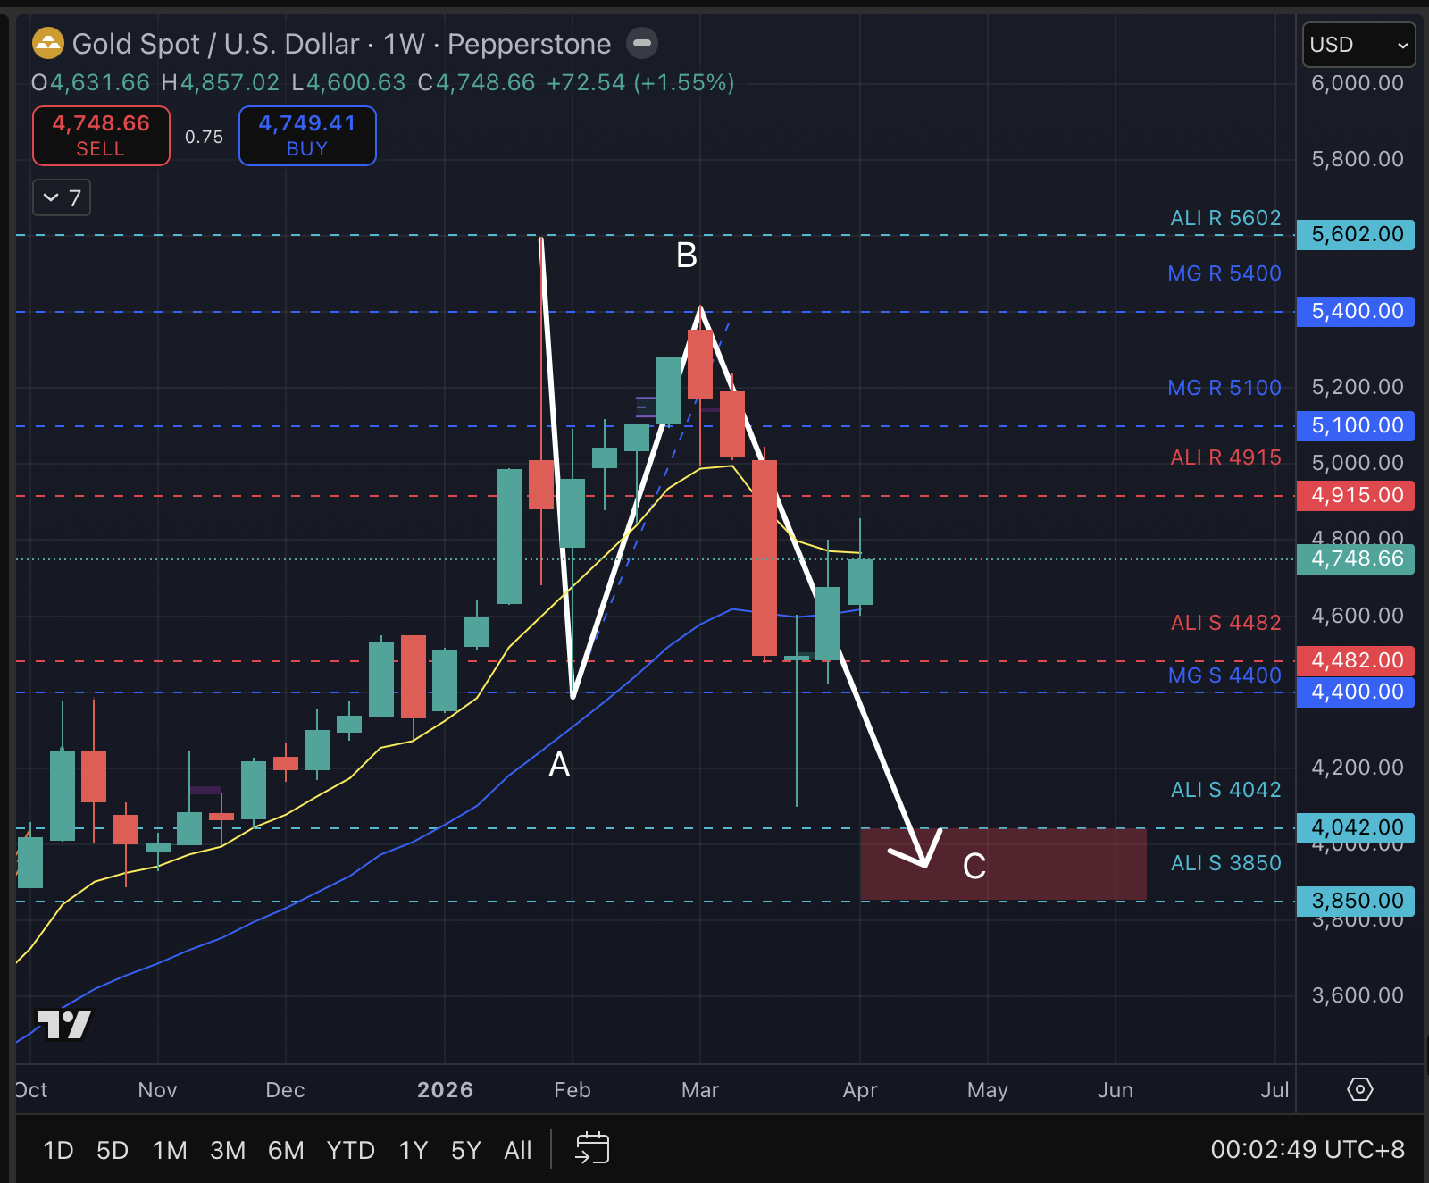1429x1183 pixels.
Task: Select the ALI R 4915 horizontal line label
Action: (x=1225, y=457)
